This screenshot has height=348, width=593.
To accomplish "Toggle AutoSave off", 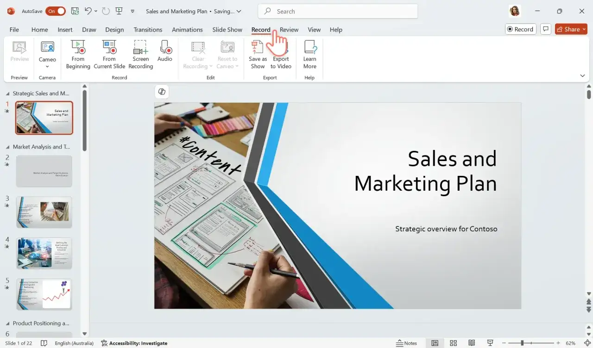I will tap(56, 11).
